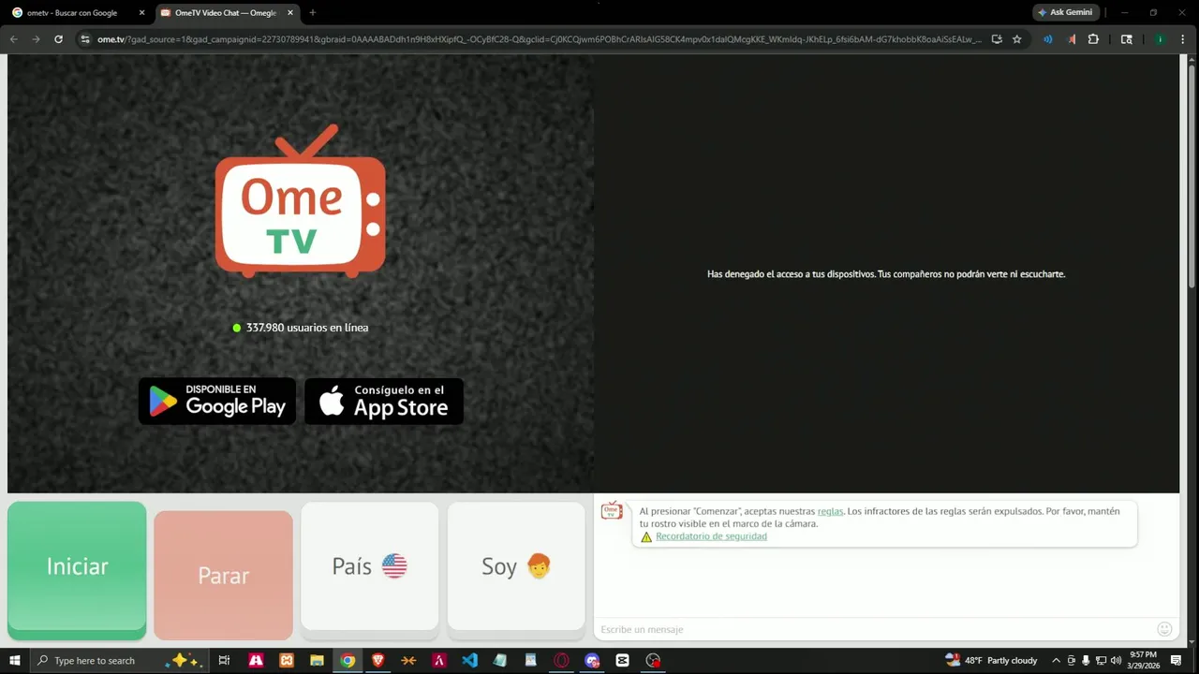Open the Opera browser taskbar icon
This screenshot has width=1199, height=674.
561,660
